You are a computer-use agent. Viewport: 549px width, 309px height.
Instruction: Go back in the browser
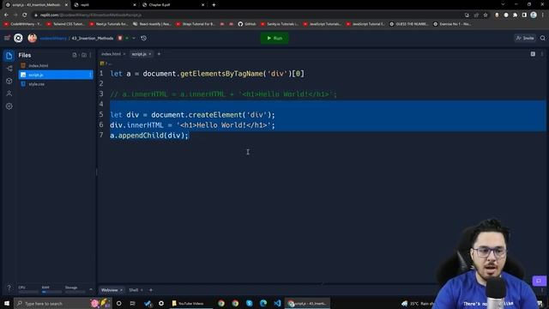pos(6,15)
